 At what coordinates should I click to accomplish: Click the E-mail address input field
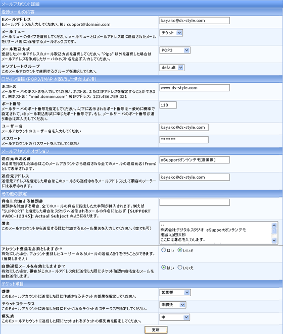[x=195, y=21]
